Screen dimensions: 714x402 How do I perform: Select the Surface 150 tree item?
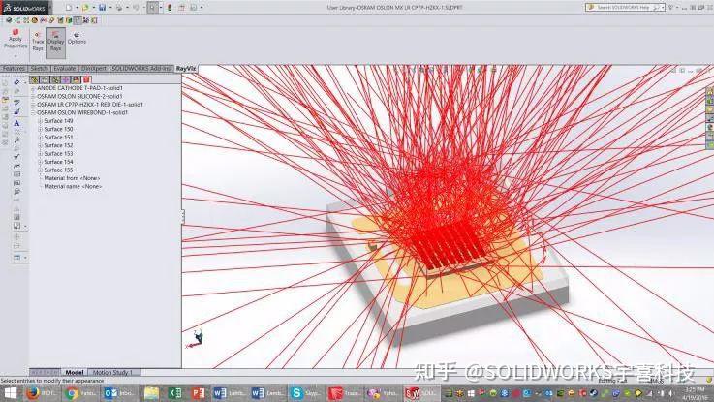coord(58,129)
